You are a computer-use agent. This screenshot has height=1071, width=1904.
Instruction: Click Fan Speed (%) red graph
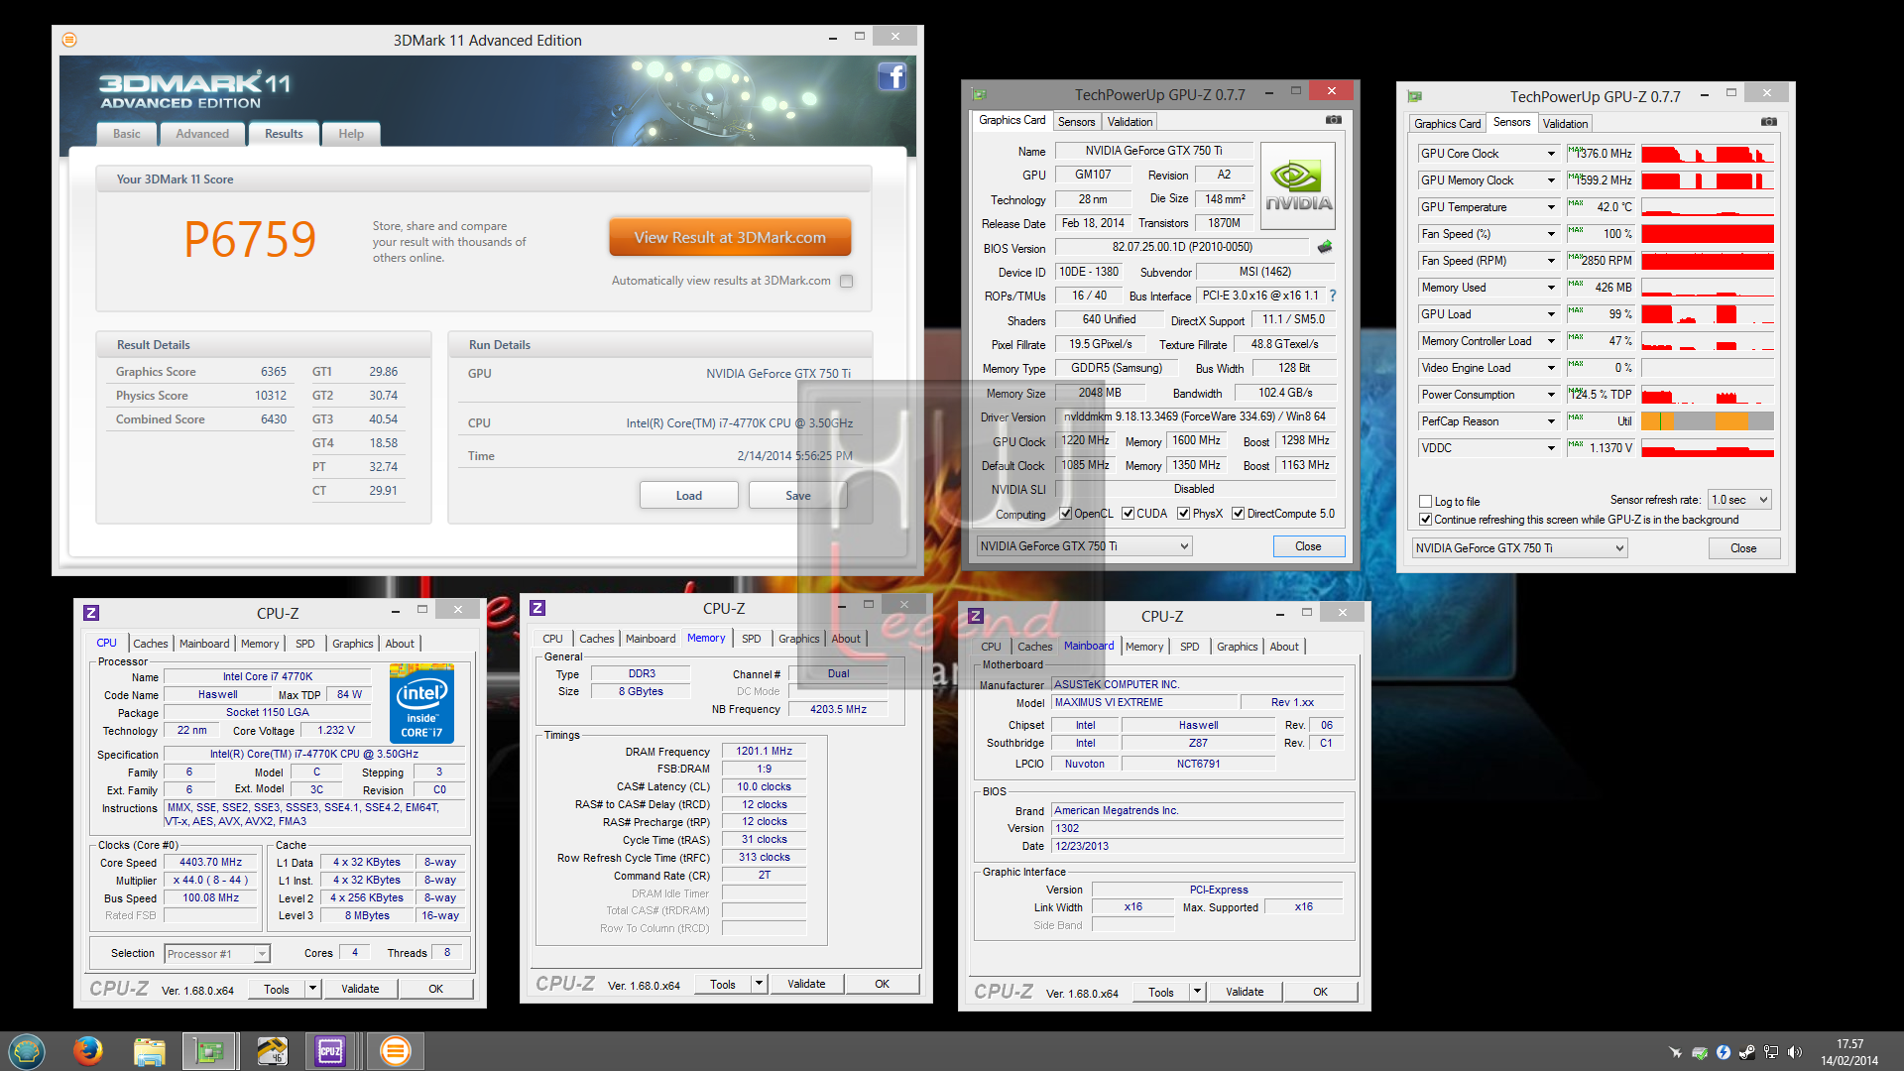click(1708, 234)
